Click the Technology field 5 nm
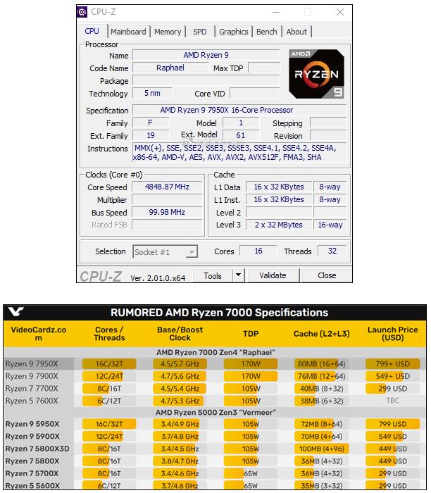The width and height of the screenshot is (431, 493). point(152,93)
